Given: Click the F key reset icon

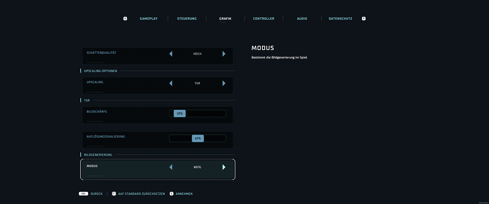Looking at the screenshot, I should tap(114, 194).
